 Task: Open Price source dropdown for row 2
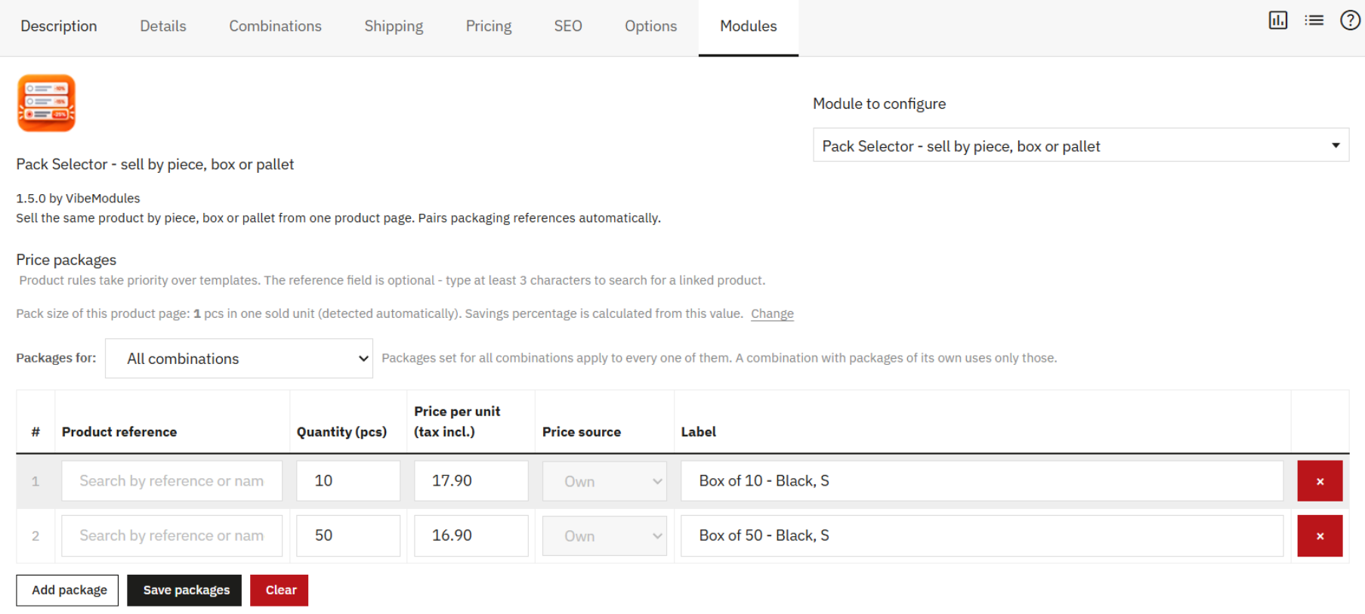pyautogui.click(x=604, y=535)
